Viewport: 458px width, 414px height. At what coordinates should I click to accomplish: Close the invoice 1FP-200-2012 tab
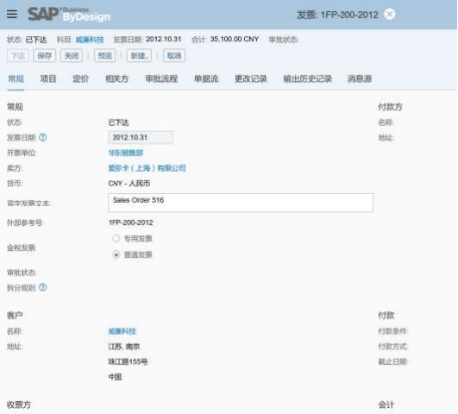[389, 14]
